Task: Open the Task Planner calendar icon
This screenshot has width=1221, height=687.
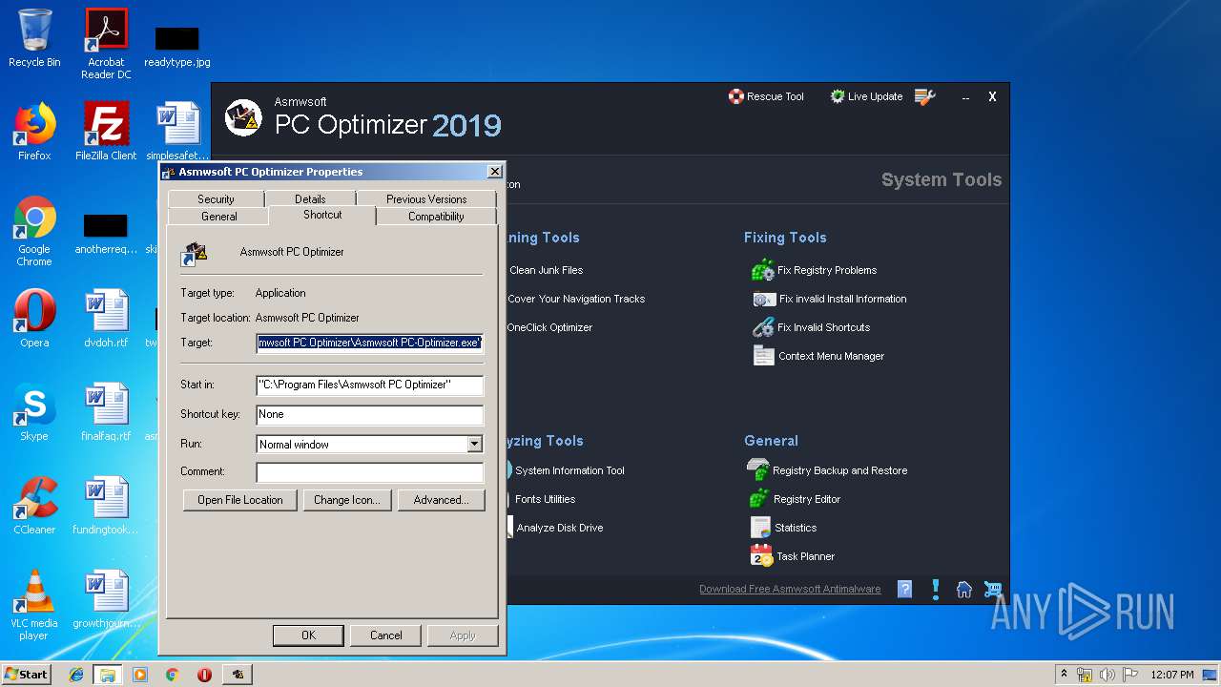Action: click(760, 555)
